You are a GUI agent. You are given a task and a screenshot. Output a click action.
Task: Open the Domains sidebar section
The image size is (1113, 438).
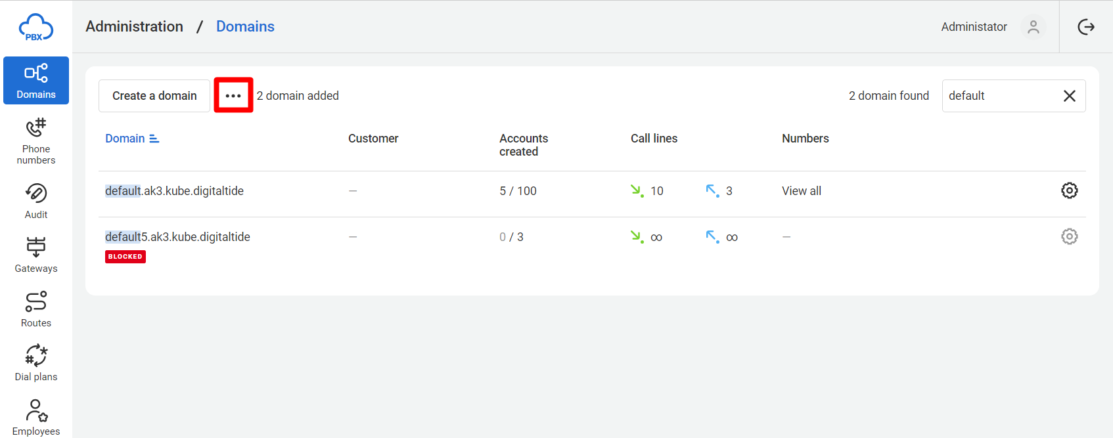[x=36, y=81]
